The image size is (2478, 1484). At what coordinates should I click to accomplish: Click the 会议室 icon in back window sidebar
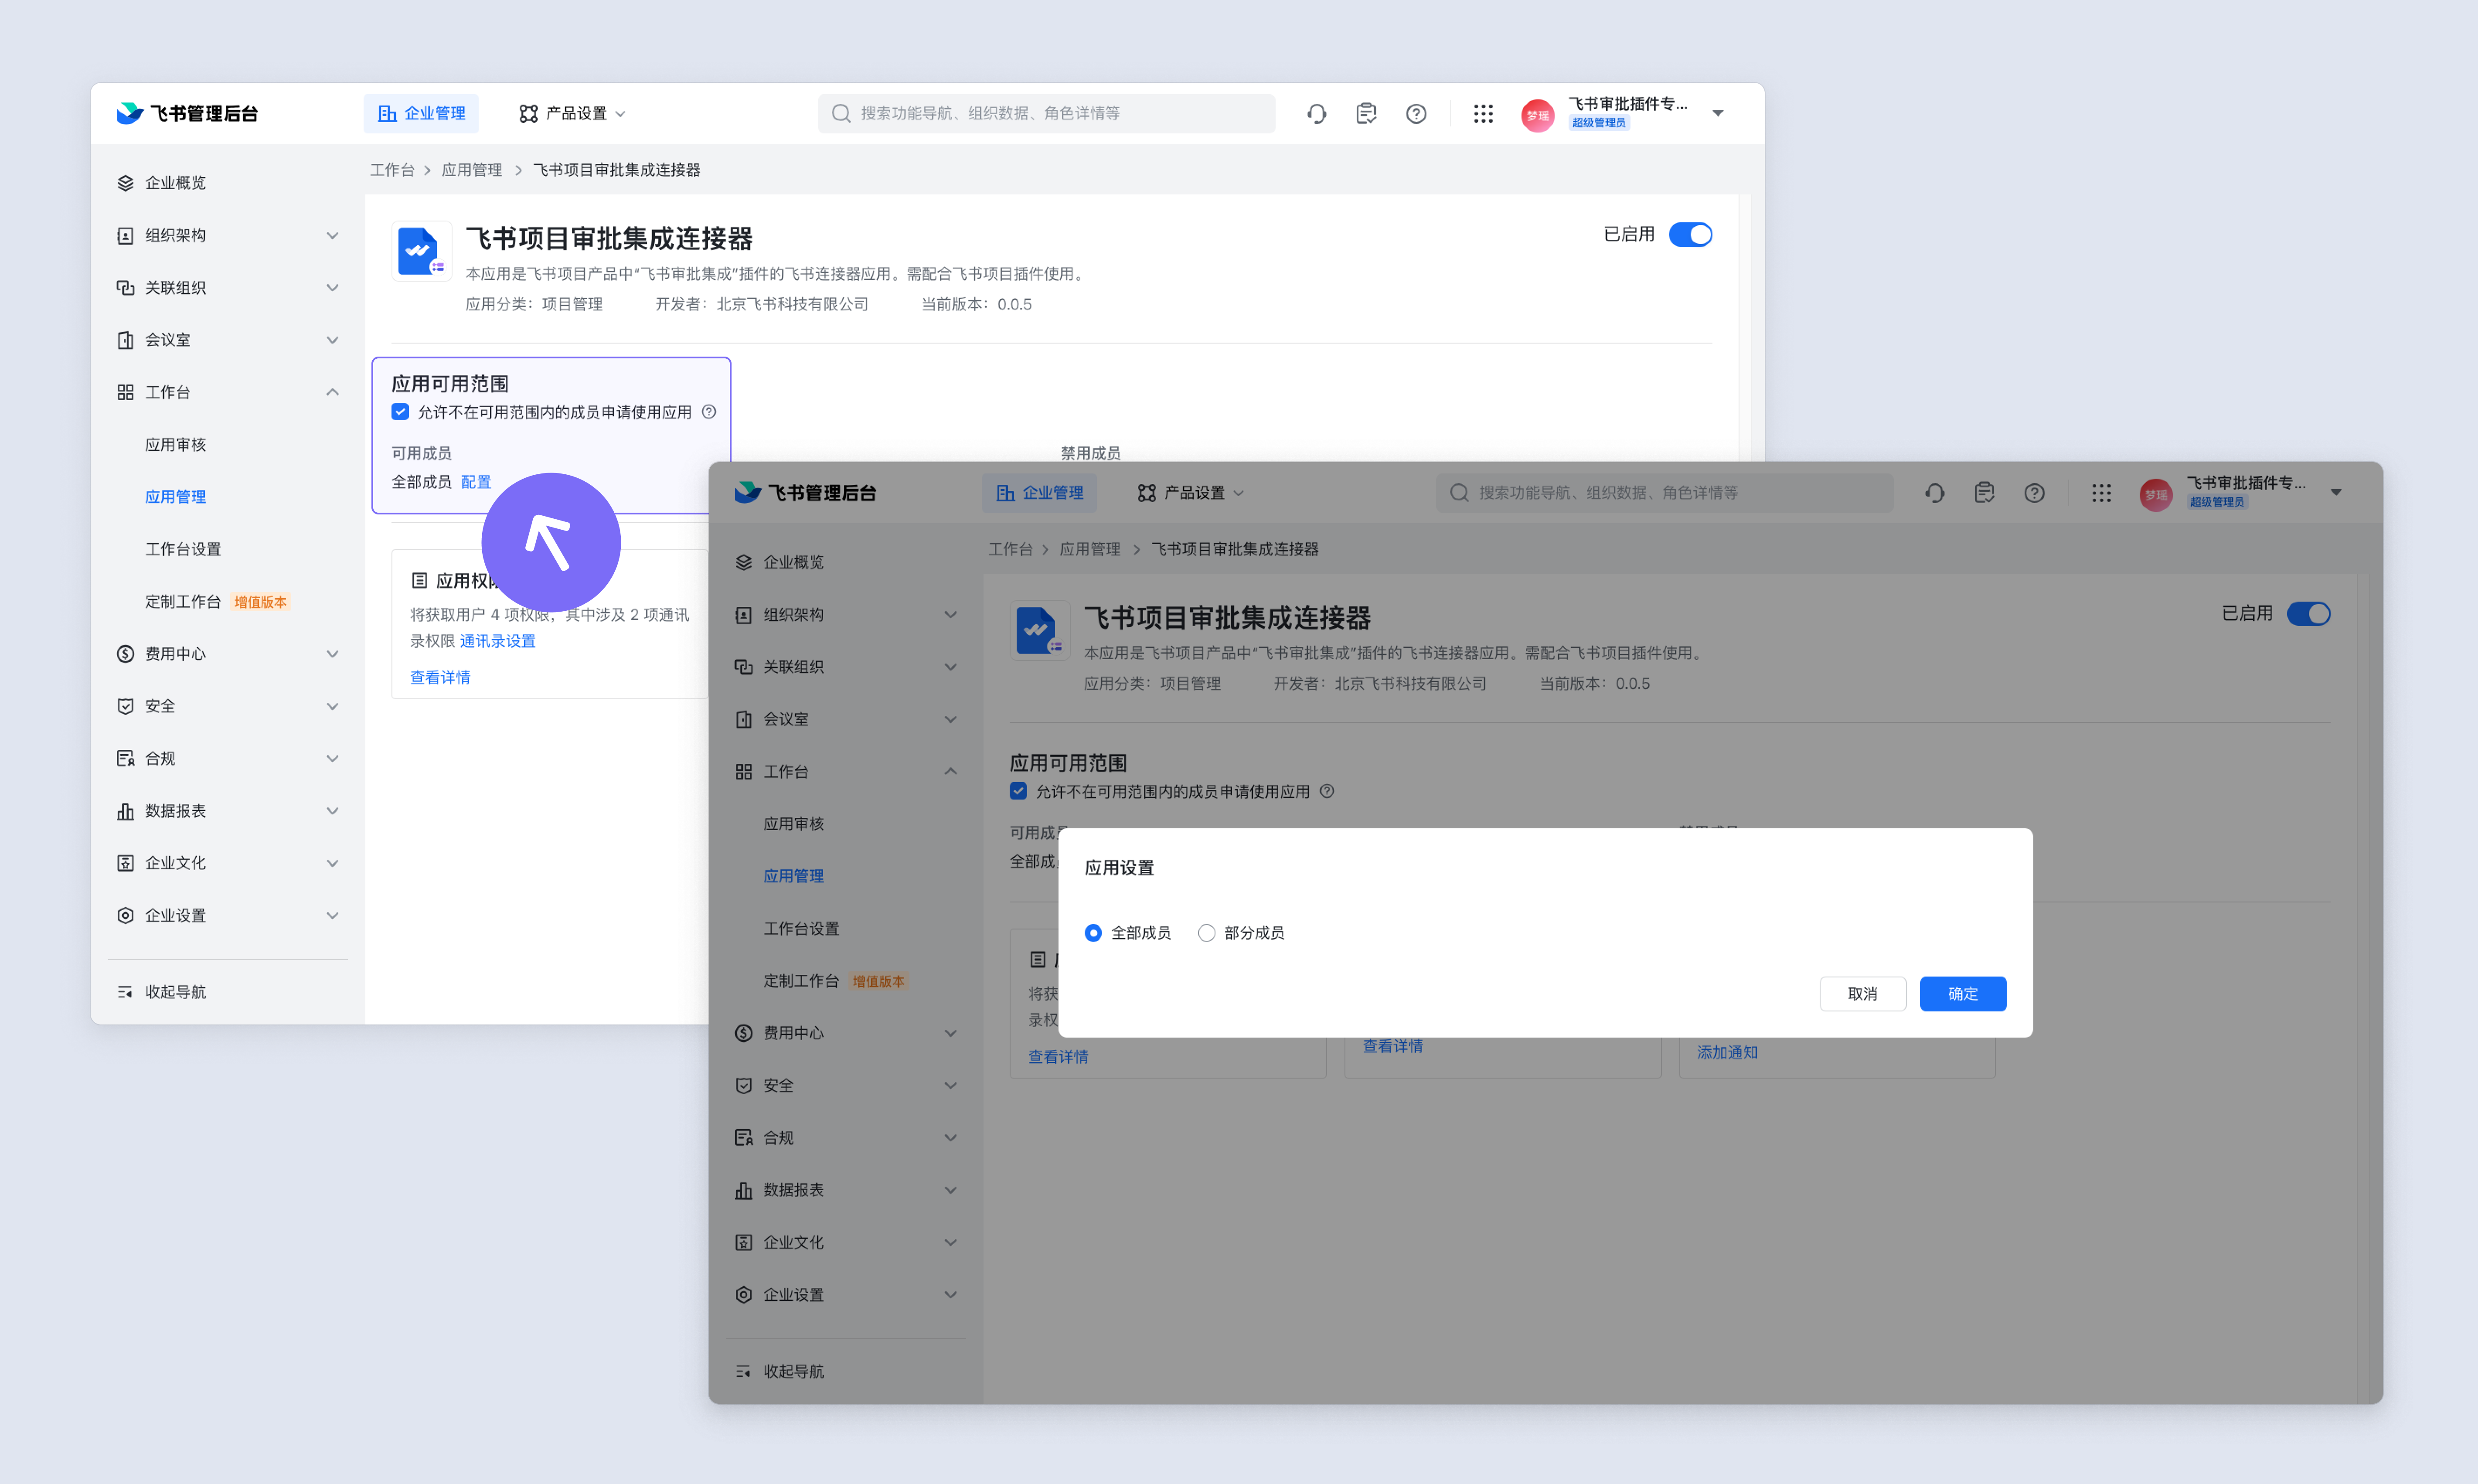[x=125, y=340]
